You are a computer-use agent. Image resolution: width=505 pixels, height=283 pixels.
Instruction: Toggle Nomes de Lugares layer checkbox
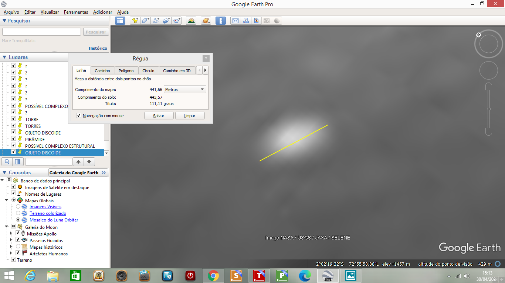pyautogui.click(x=13, y=193)
